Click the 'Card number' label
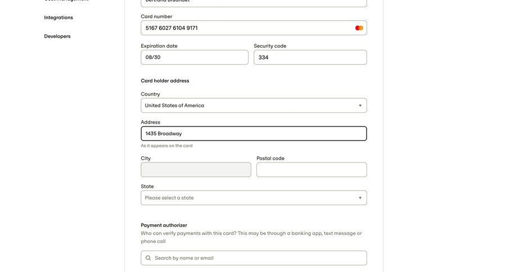Image resolution: width=506 pixels, height=272 pixels. click(x=156, y=17)
